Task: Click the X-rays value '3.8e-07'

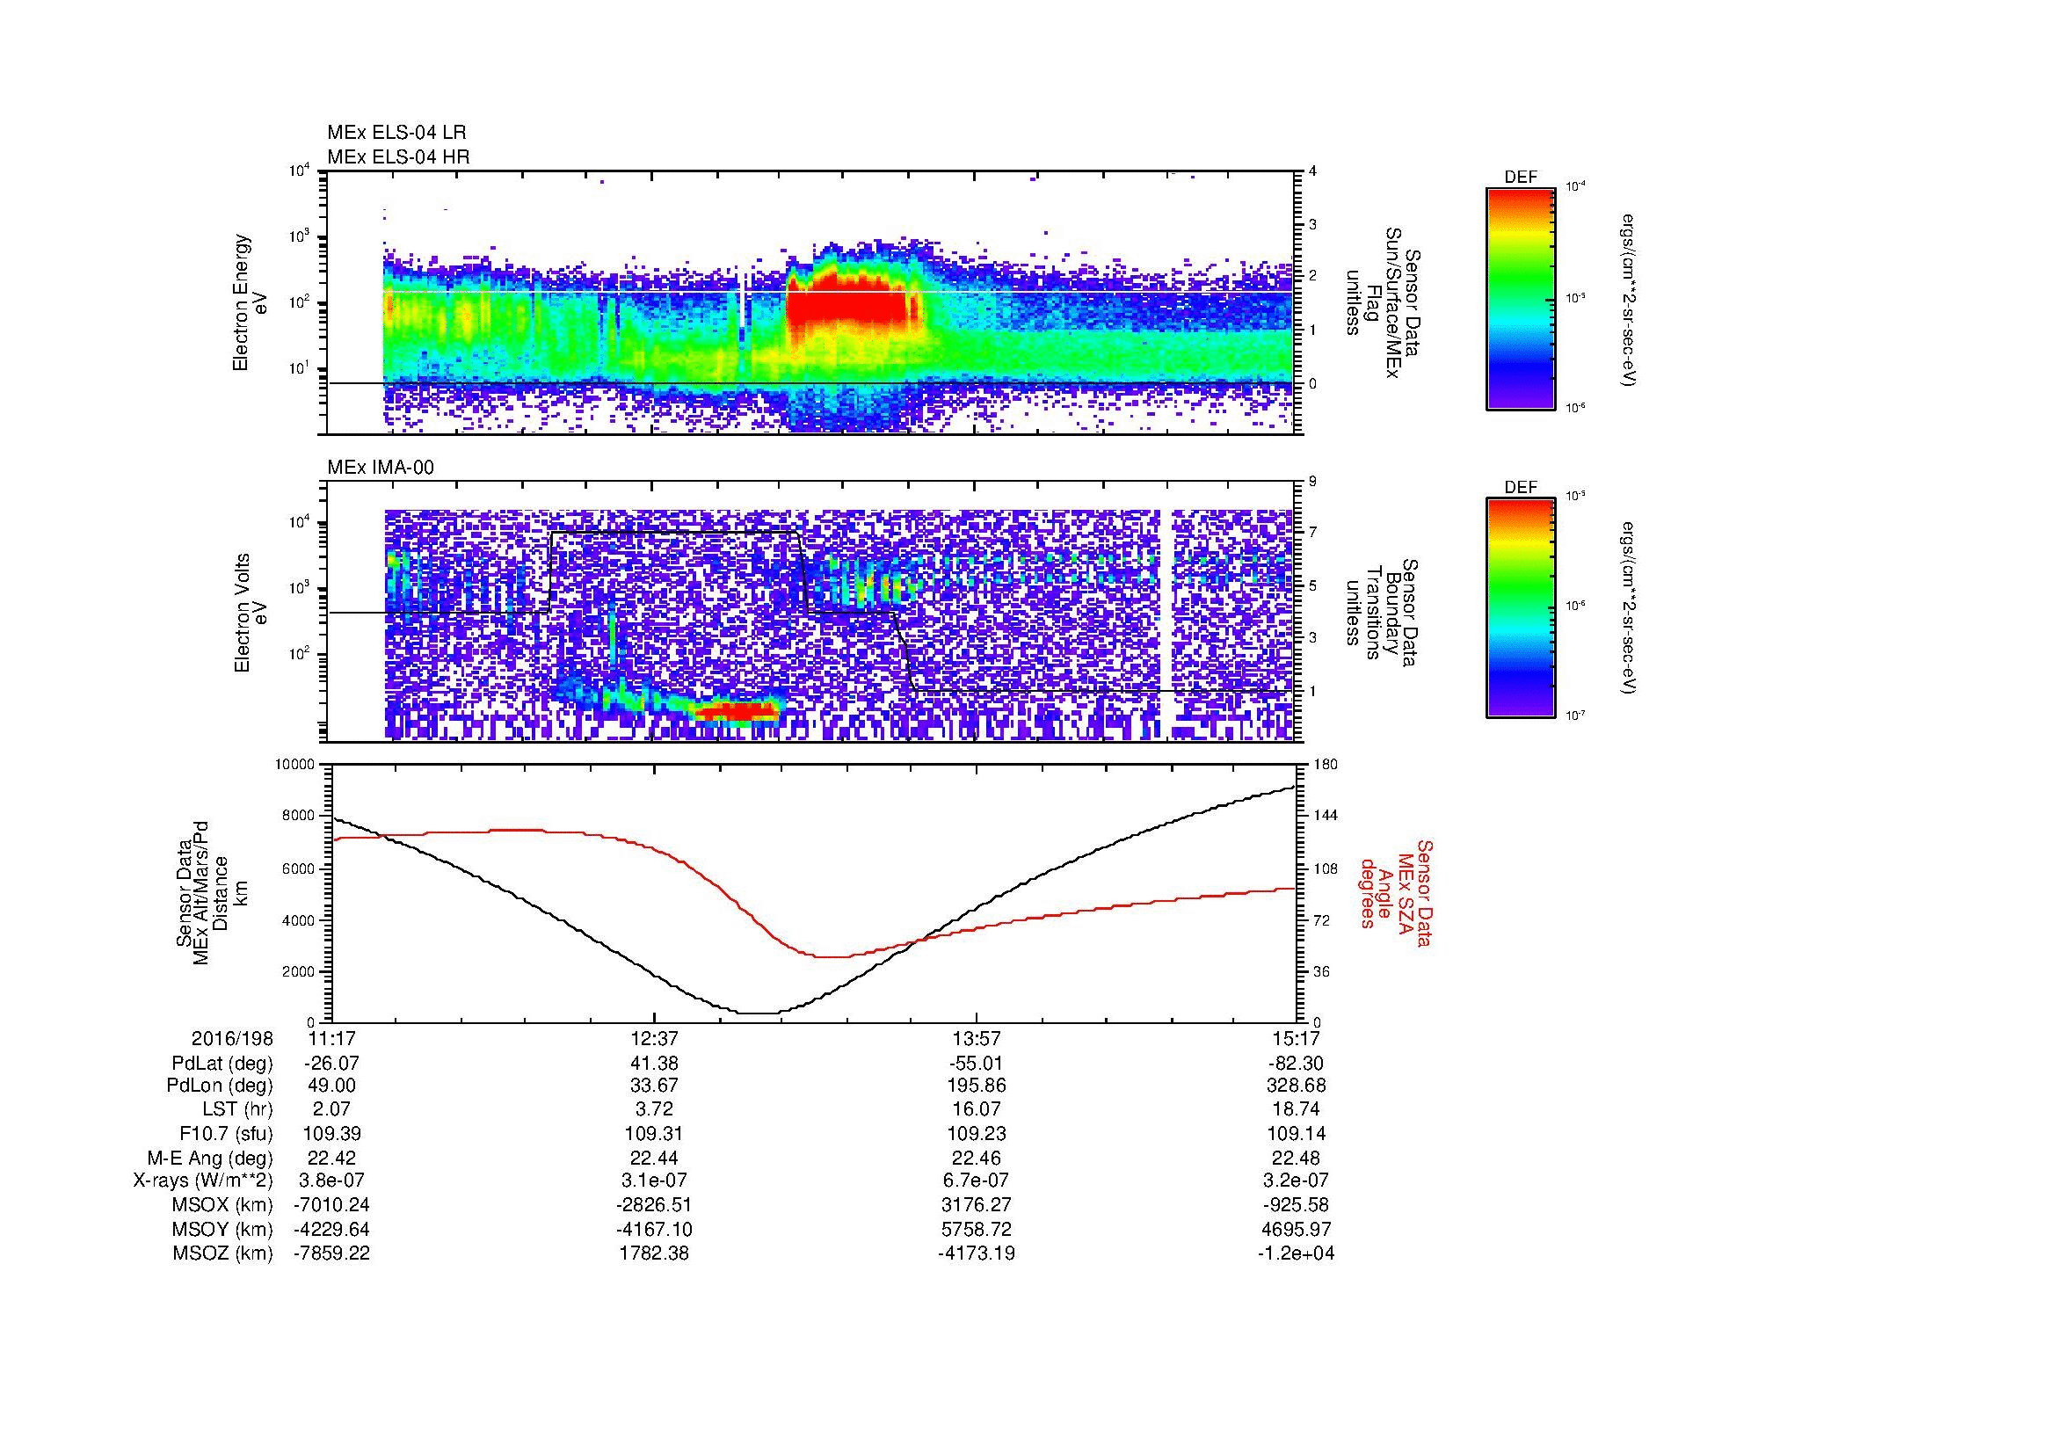Action: [332, 1181]
